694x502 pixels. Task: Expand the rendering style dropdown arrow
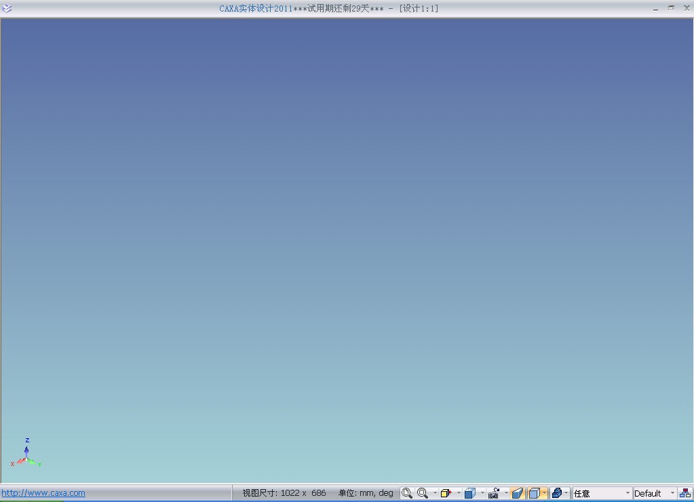544,493
